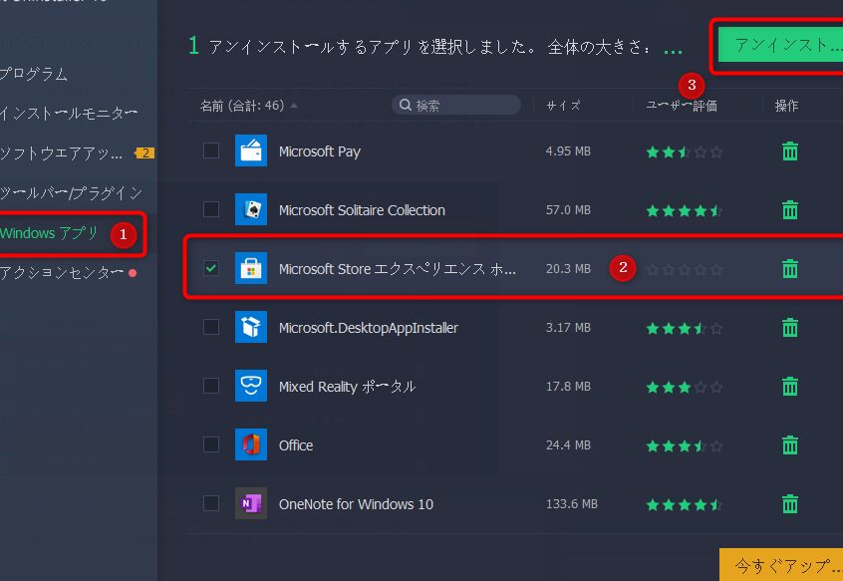Screen dimensions: 843x581
Task: Open アクションセンター in sidebar
Action: [62, 273]
